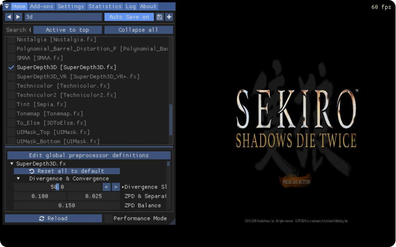Uncheck the SuperDepth3D effect checkbox
Screen dimensions: 396x247
[x=11, y=67]
